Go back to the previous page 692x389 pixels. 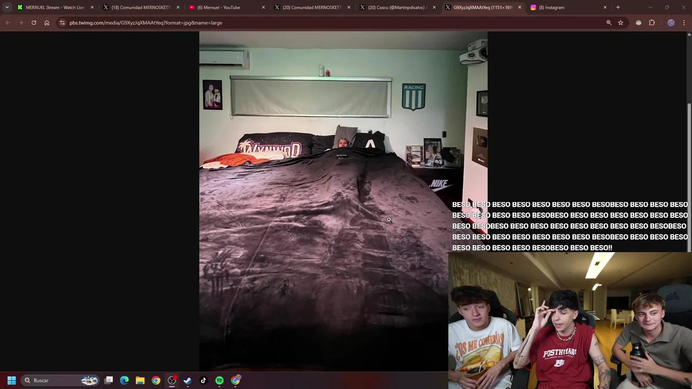pos(8,23)
